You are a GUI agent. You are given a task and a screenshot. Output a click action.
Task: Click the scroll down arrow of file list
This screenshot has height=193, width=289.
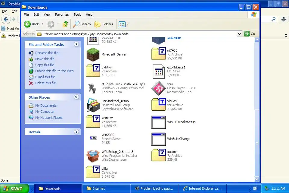click(x=257, y=179)
